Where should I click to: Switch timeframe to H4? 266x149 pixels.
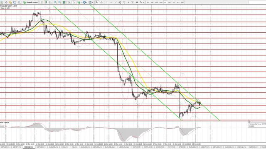[170, 2]
